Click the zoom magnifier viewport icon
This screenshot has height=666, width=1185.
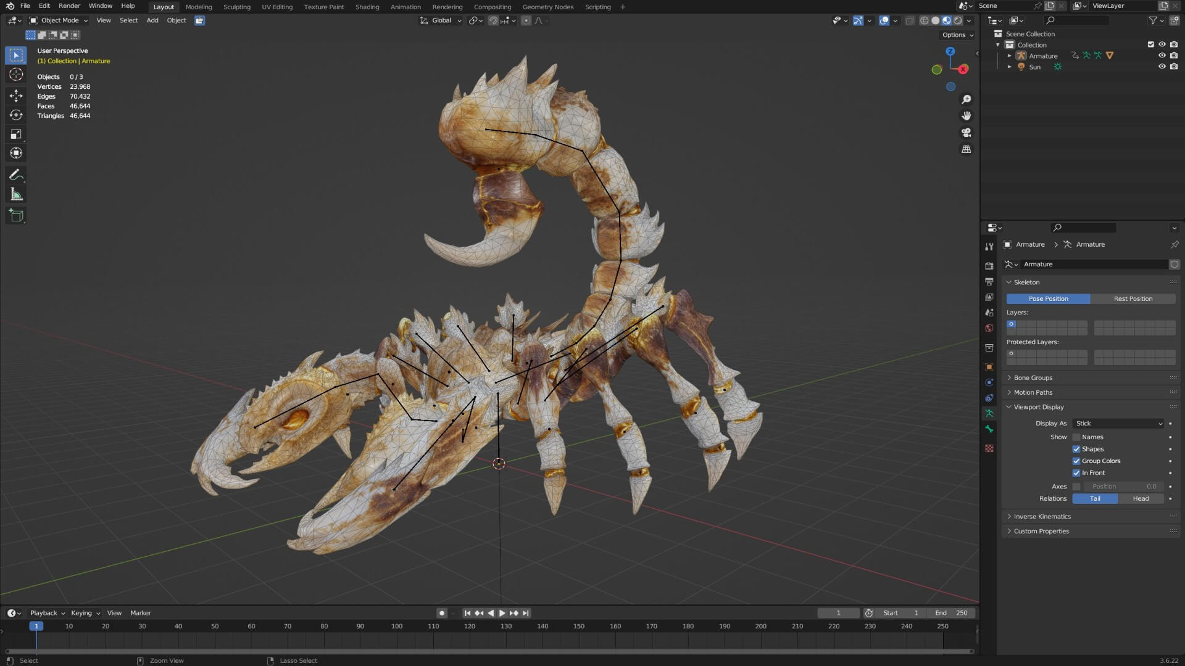(x=967, y=99)
